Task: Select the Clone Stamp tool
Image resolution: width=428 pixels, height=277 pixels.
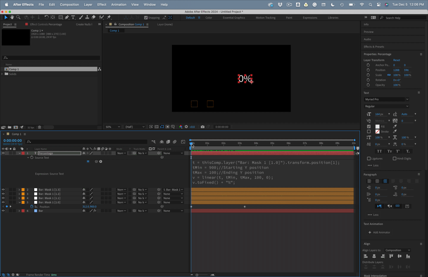Action: tap(87, 17)
